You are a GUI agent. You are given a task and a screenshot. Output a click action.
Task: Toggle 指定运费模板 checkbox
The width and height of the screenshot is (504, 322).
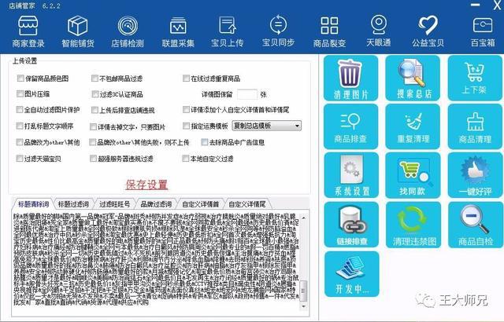(186, 126)
